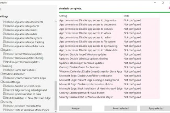Maximize the application window
The image size is (170, 113).
coord(162,2)
